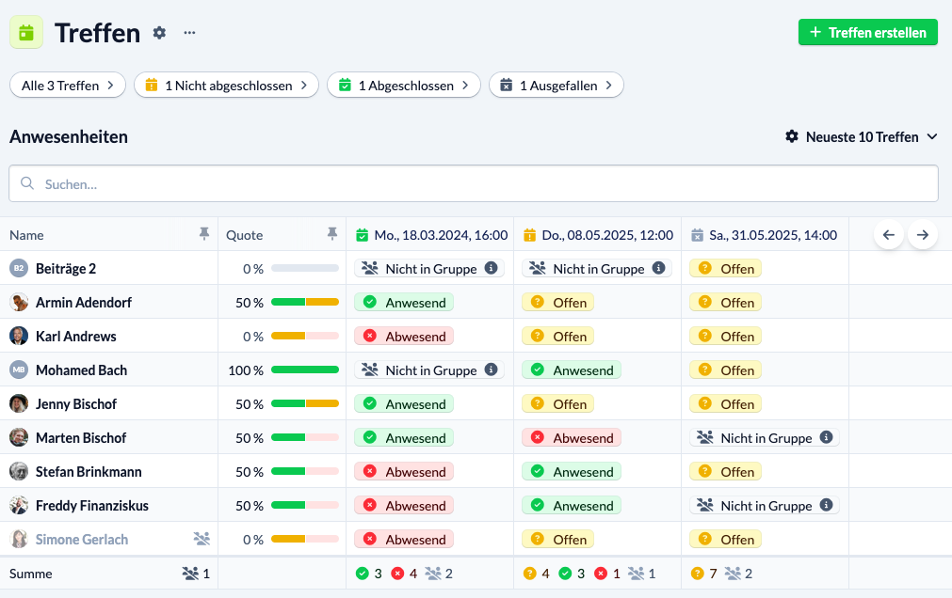This screenshot has width=952, height=598.
Task: Open the meeting Do., 08.05.2025, 12:00
Action: click(x=607, y=235)
